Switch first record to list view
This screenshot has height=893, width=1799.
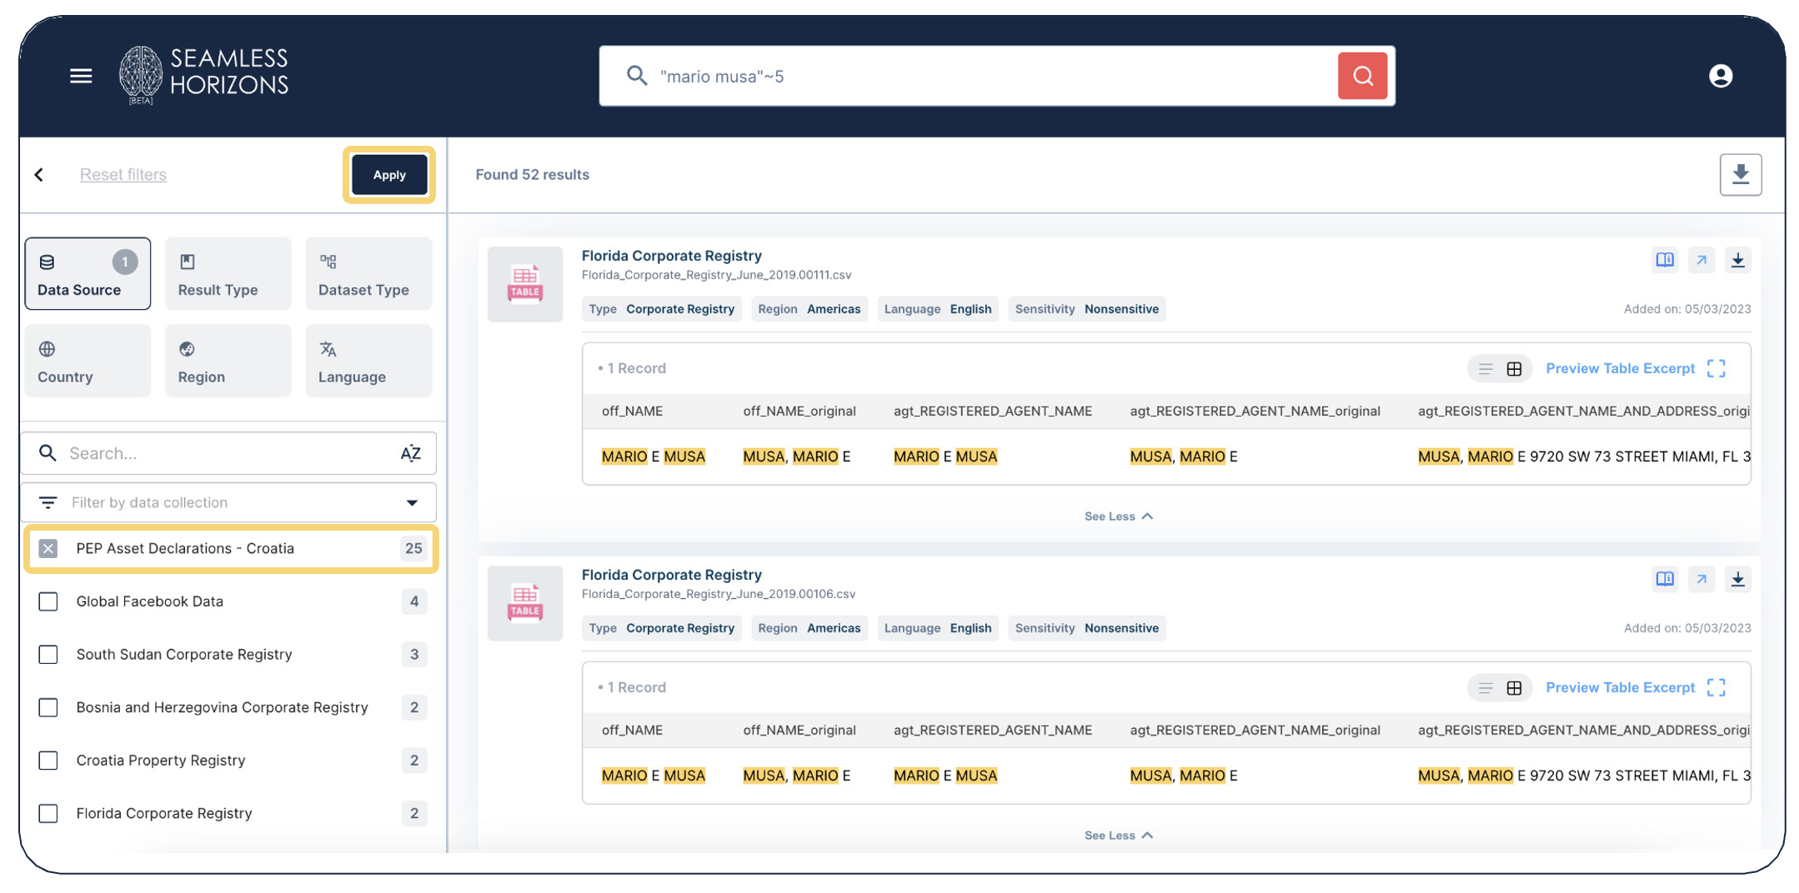[1485, 368]
